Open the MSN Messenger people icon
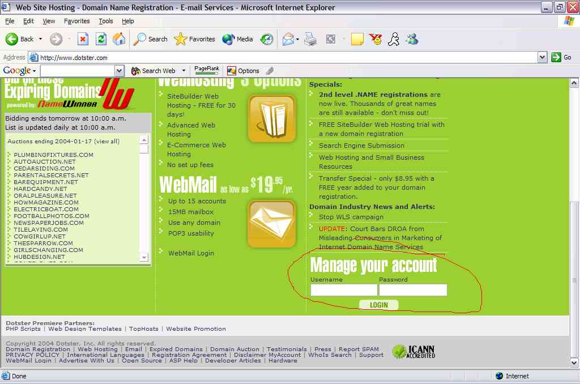Screen dimensions: 580x384 [x=412, y=39]
